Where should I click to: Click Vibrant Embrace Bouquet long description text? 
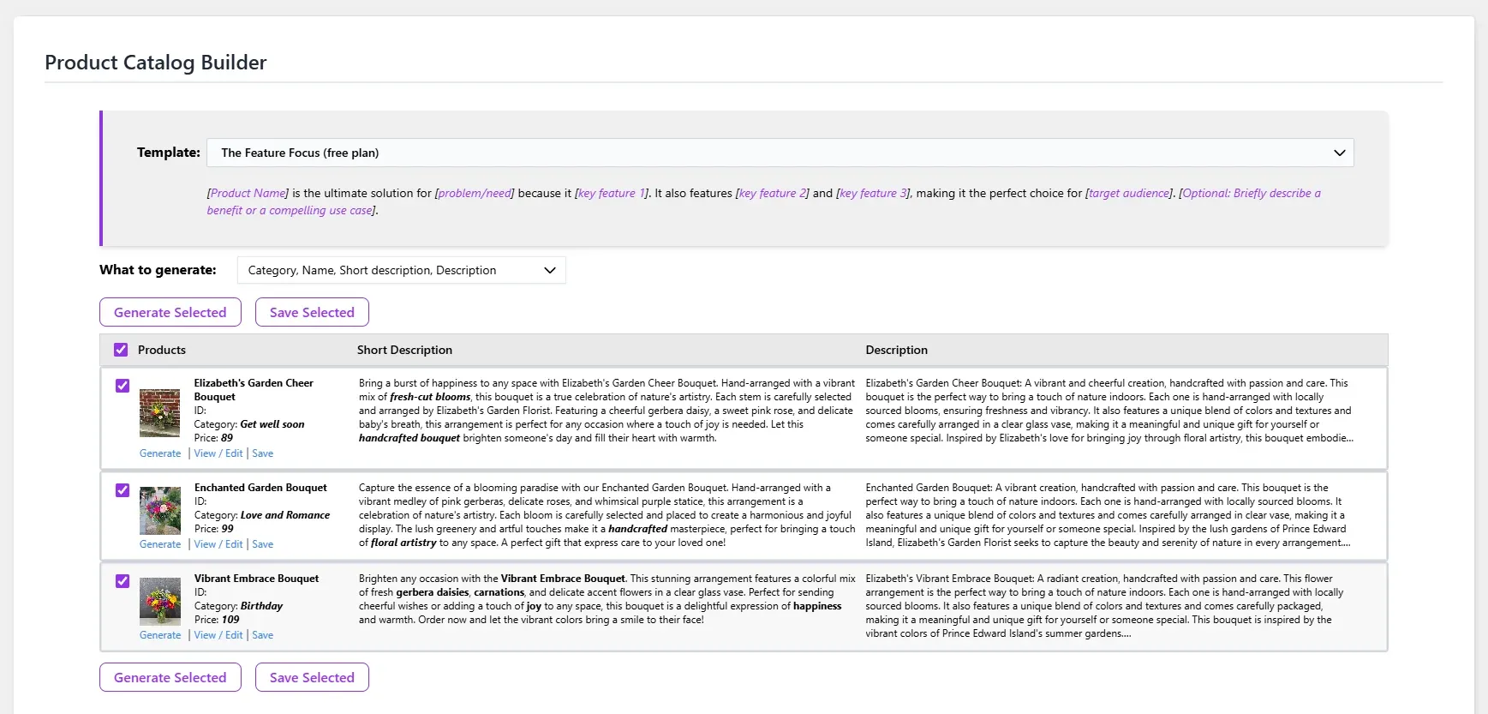1104,606
